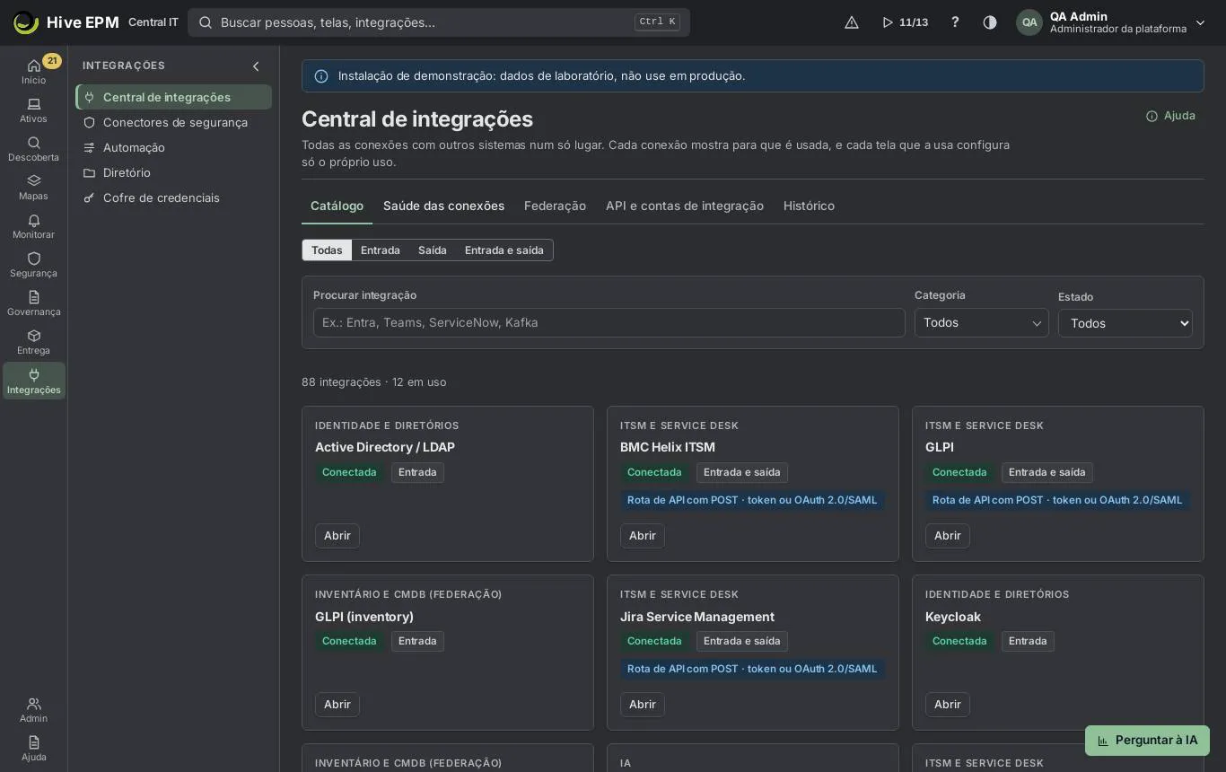Open the Início home icon

tap(33, 71)
